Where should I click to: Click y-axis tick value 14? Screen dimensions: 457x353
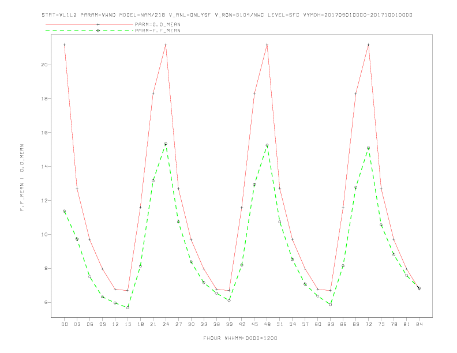(x=44, y=166)
